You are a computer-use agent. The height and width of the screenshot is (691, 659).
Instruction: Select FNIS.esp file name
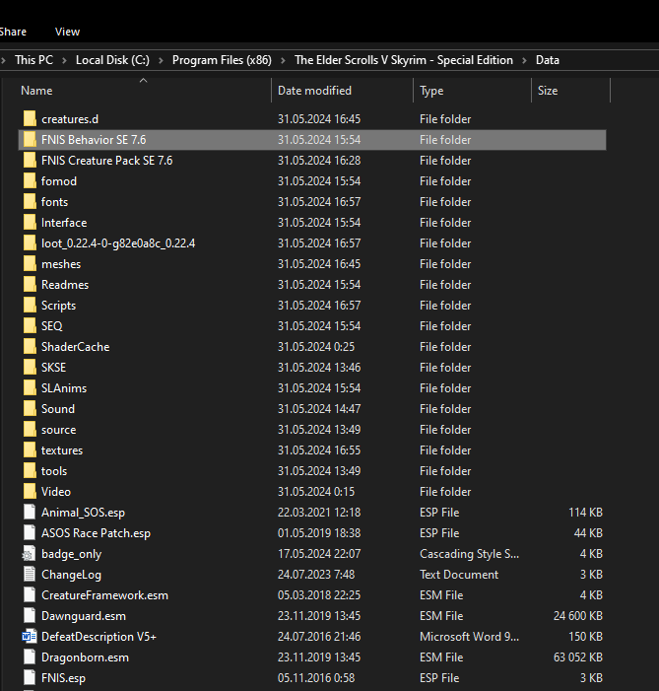tap(63, 678)
